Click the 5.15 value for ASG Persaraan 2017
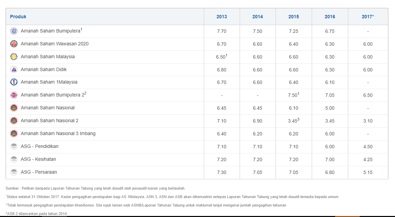This screenshot has width=395, height=217. point(368,172)
